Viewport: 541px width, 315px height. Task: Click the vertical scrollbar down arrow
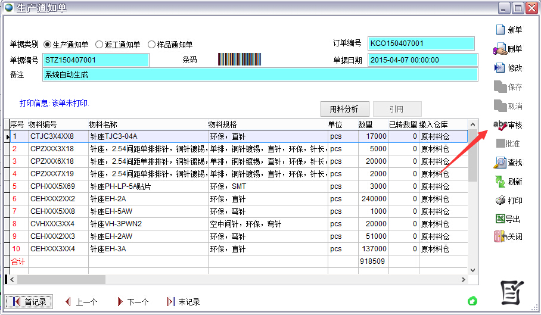[x=473, y=270]
